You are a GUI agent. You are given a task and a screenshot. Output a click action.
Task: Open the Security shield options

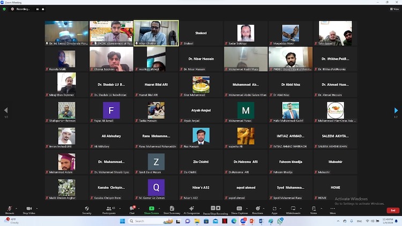coord(87,209)
